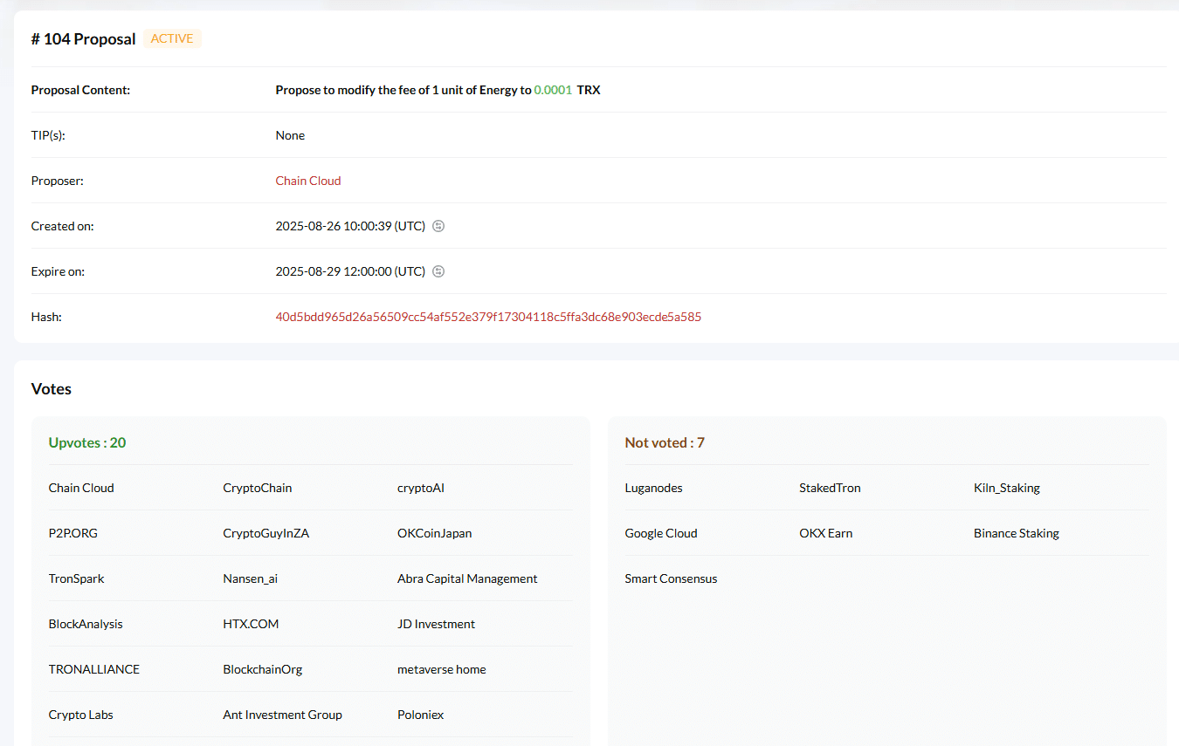Select Nansen_ai from upvotes
Screen dimensions: 1179x746
251,578
